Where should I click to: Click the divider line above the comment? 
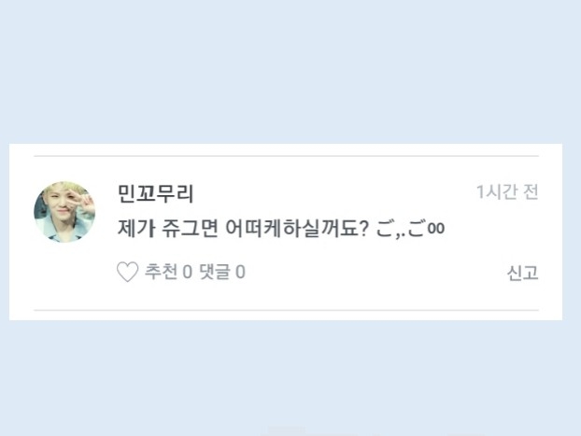[286, 156]
